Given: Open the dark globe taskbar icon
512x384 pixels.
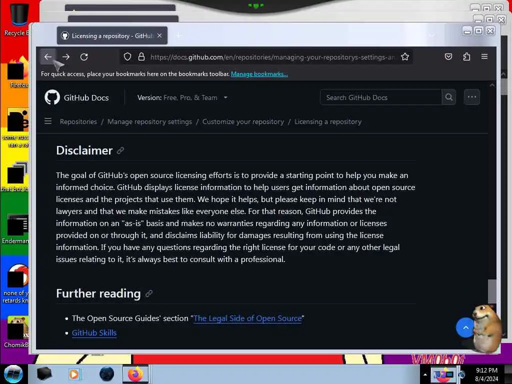Looking at the screenshot, I should pos(106,374).
